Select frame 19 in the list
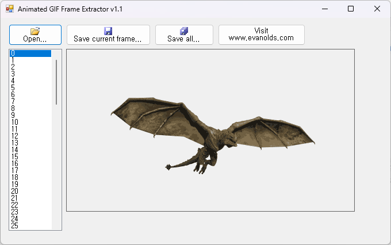Screen dimensions: 391x245 [30, 185]
